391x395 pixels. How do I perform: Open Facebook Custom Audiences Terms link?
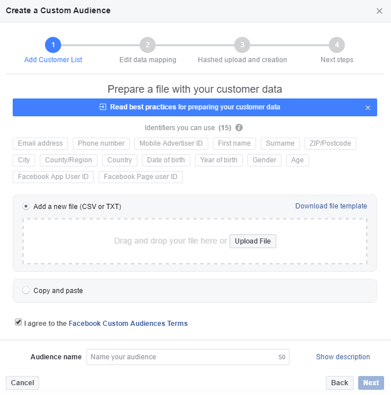point(128,324)
